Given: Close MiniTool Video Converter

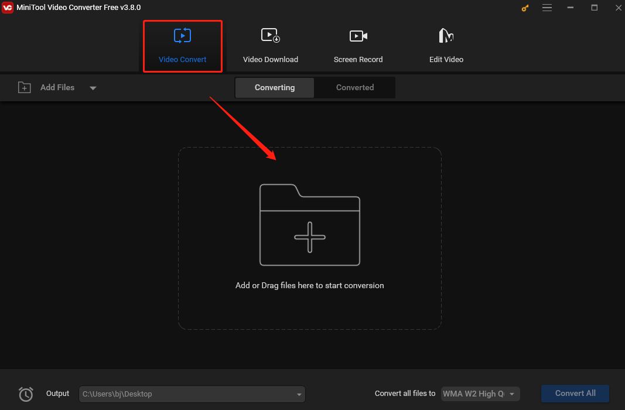Looking at the screenshot, I should 618,8.
